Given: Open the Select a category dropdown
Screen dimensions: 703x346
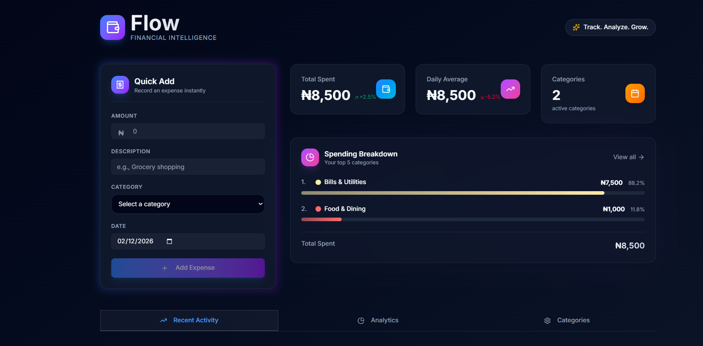Looking at the screenshot, I should tap(188, 204).
